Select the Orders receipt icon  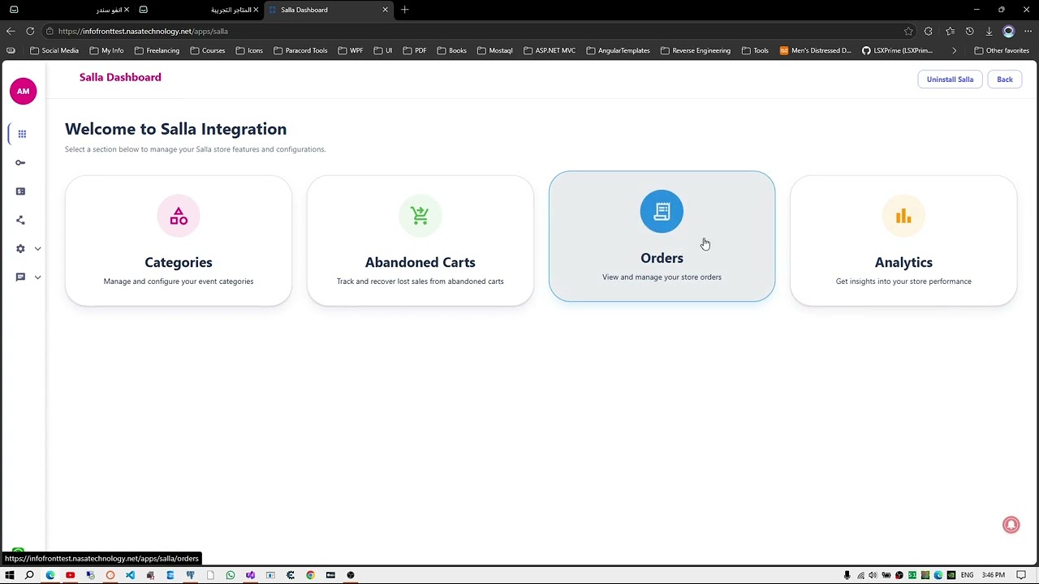pos(662,212)
